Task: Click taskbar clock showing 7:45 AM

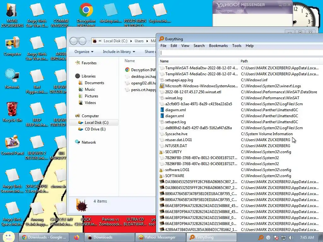Action: 307,238
